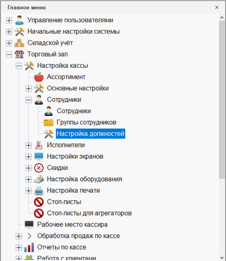Expand Обработка продаж по кассе node
Screen dimensions: 226x261
click(19, 236)
